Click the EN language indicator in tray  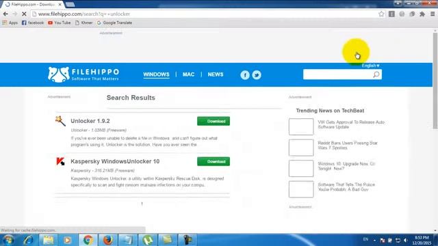point(365,239)
